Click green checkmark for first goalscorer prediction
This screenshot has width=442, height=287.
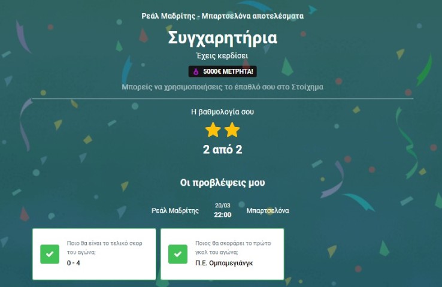[178, 254]
